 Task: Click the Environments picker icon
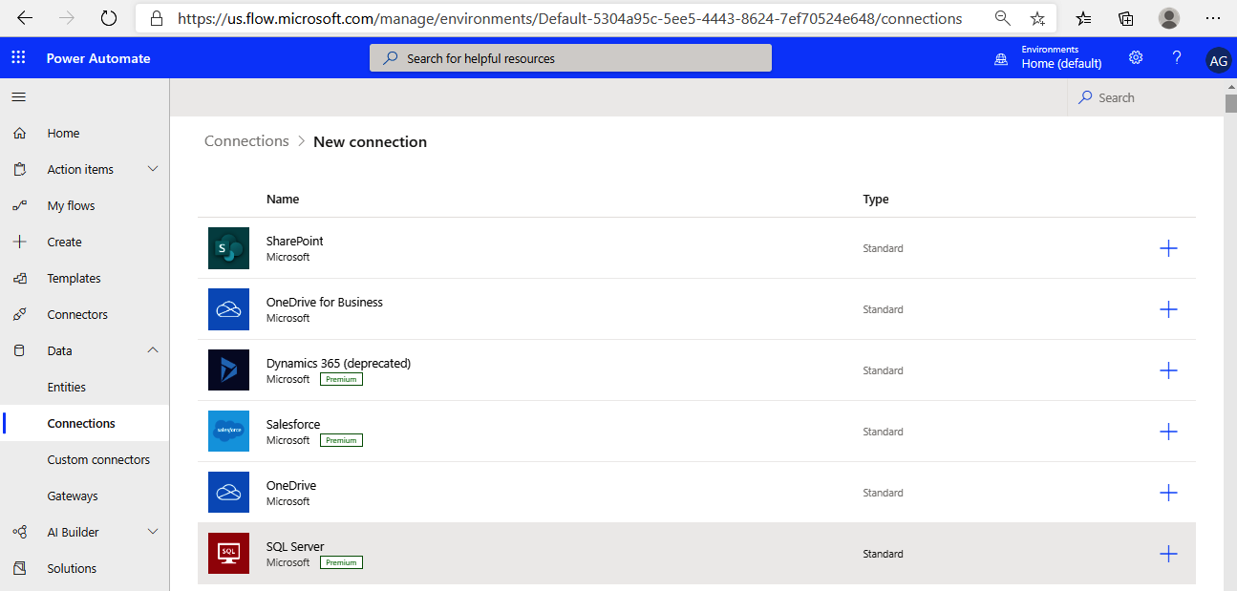(x=1001, y=58)
